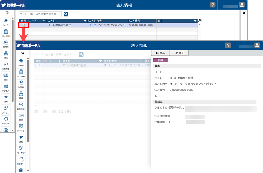Select page 1 in front window pager
Image resolution: width=263 pixels, height=173 pixels.
pyautogui.click(x=45, y=111)
